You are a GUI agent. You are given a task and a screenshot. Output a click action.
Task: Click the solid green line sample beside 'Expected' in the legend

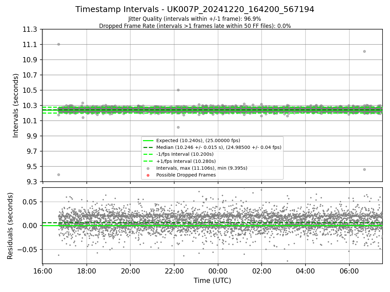pyautogui.click(x=148, y=140)
